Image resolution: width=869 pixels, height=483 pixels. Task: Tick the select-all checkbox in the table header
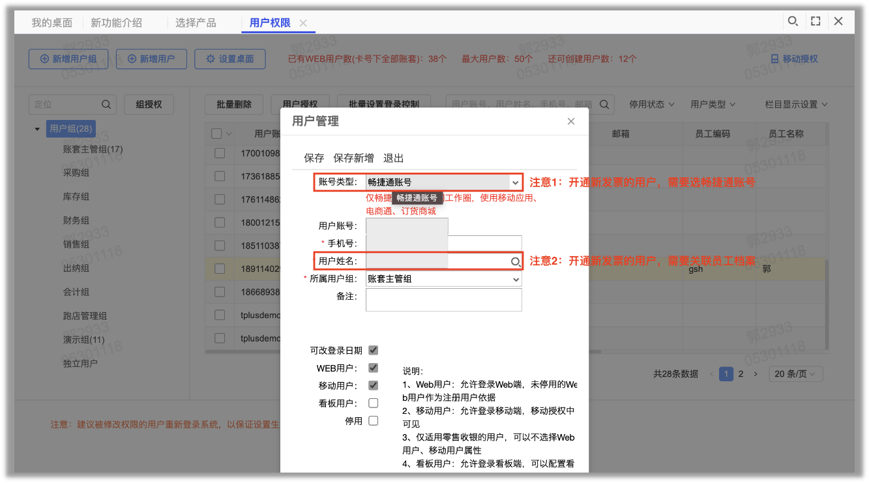217,134
